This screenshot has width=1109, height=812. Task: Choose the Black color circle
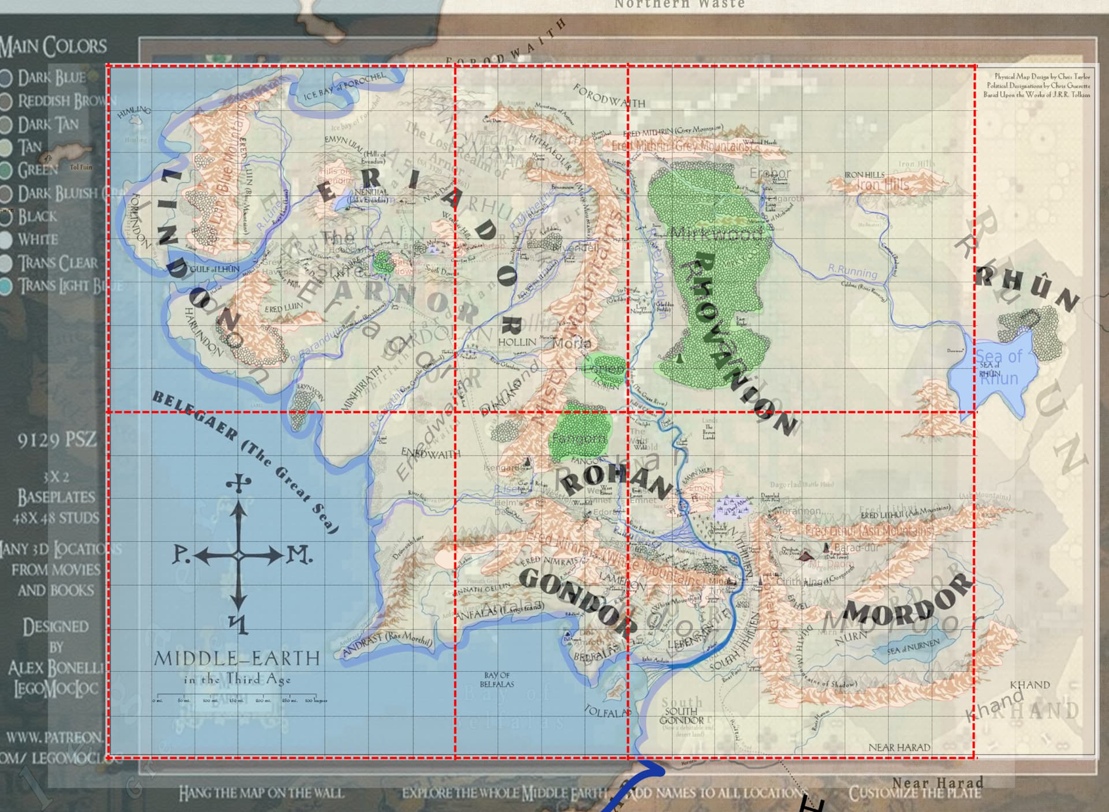[x=6, y=217]
